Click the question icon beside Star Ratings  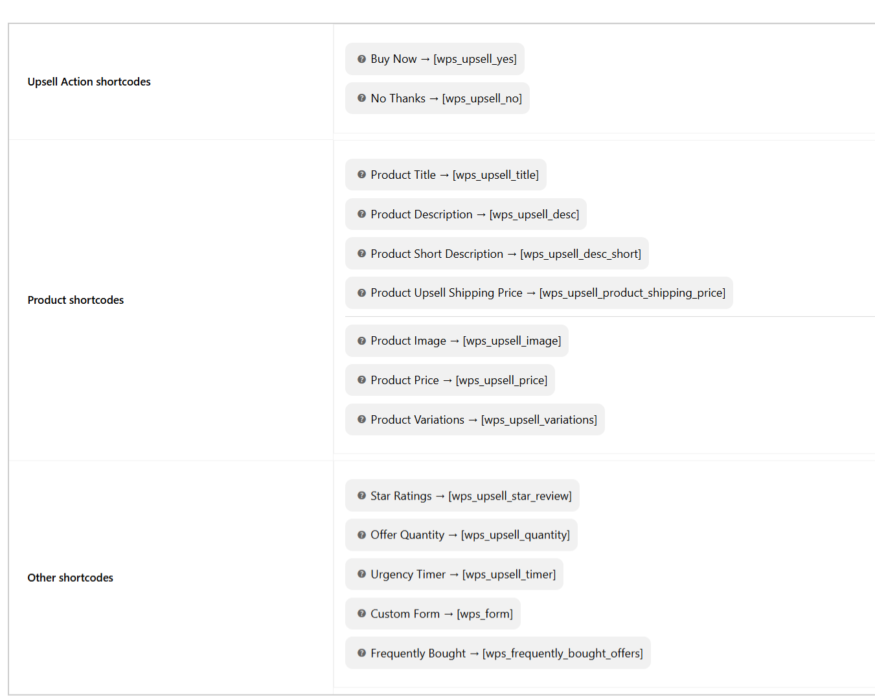(x=361, y=496)
